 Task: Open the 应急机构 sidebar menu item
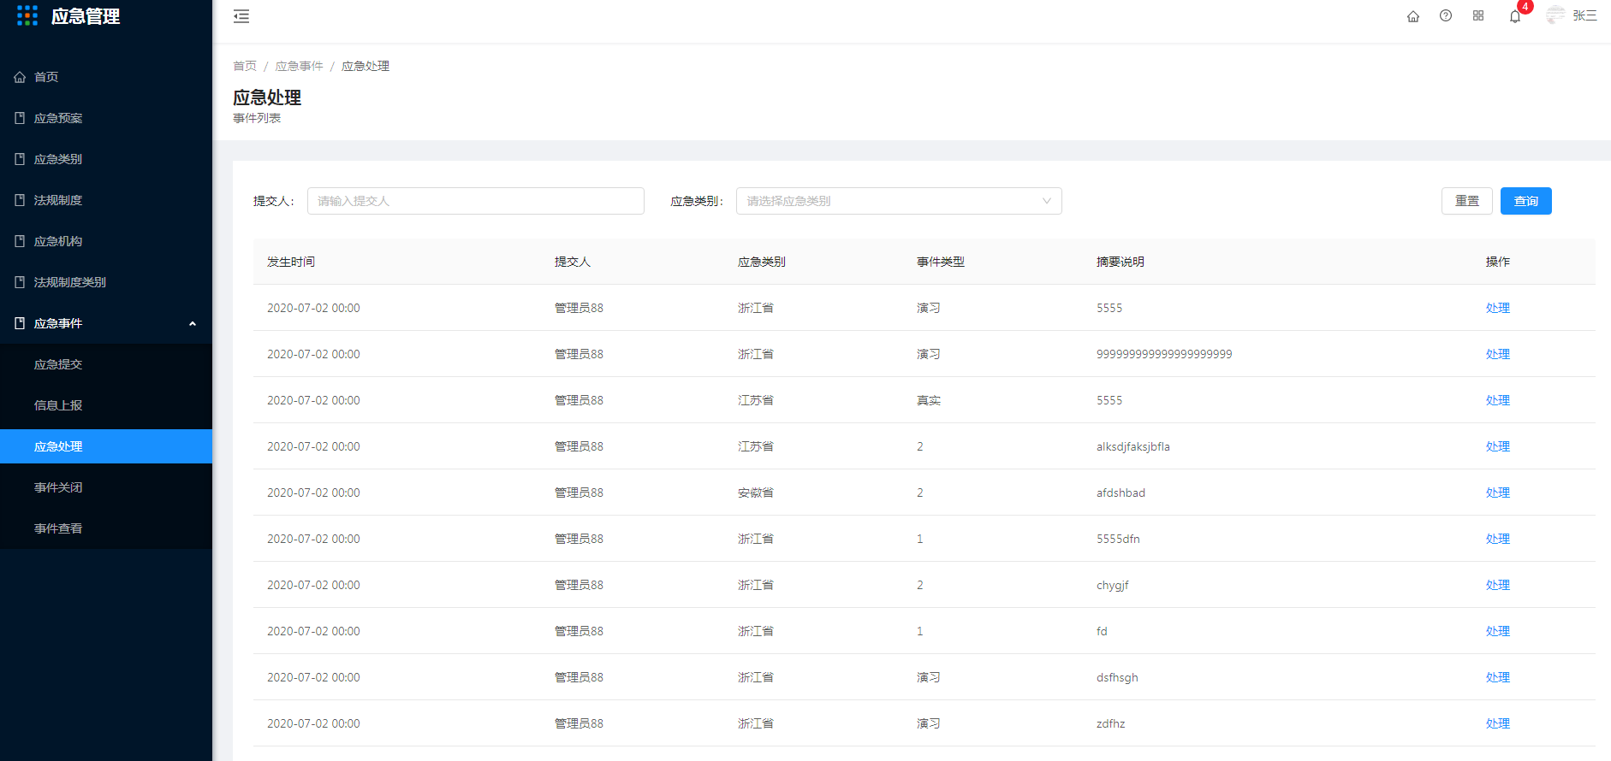pos(106,241)
